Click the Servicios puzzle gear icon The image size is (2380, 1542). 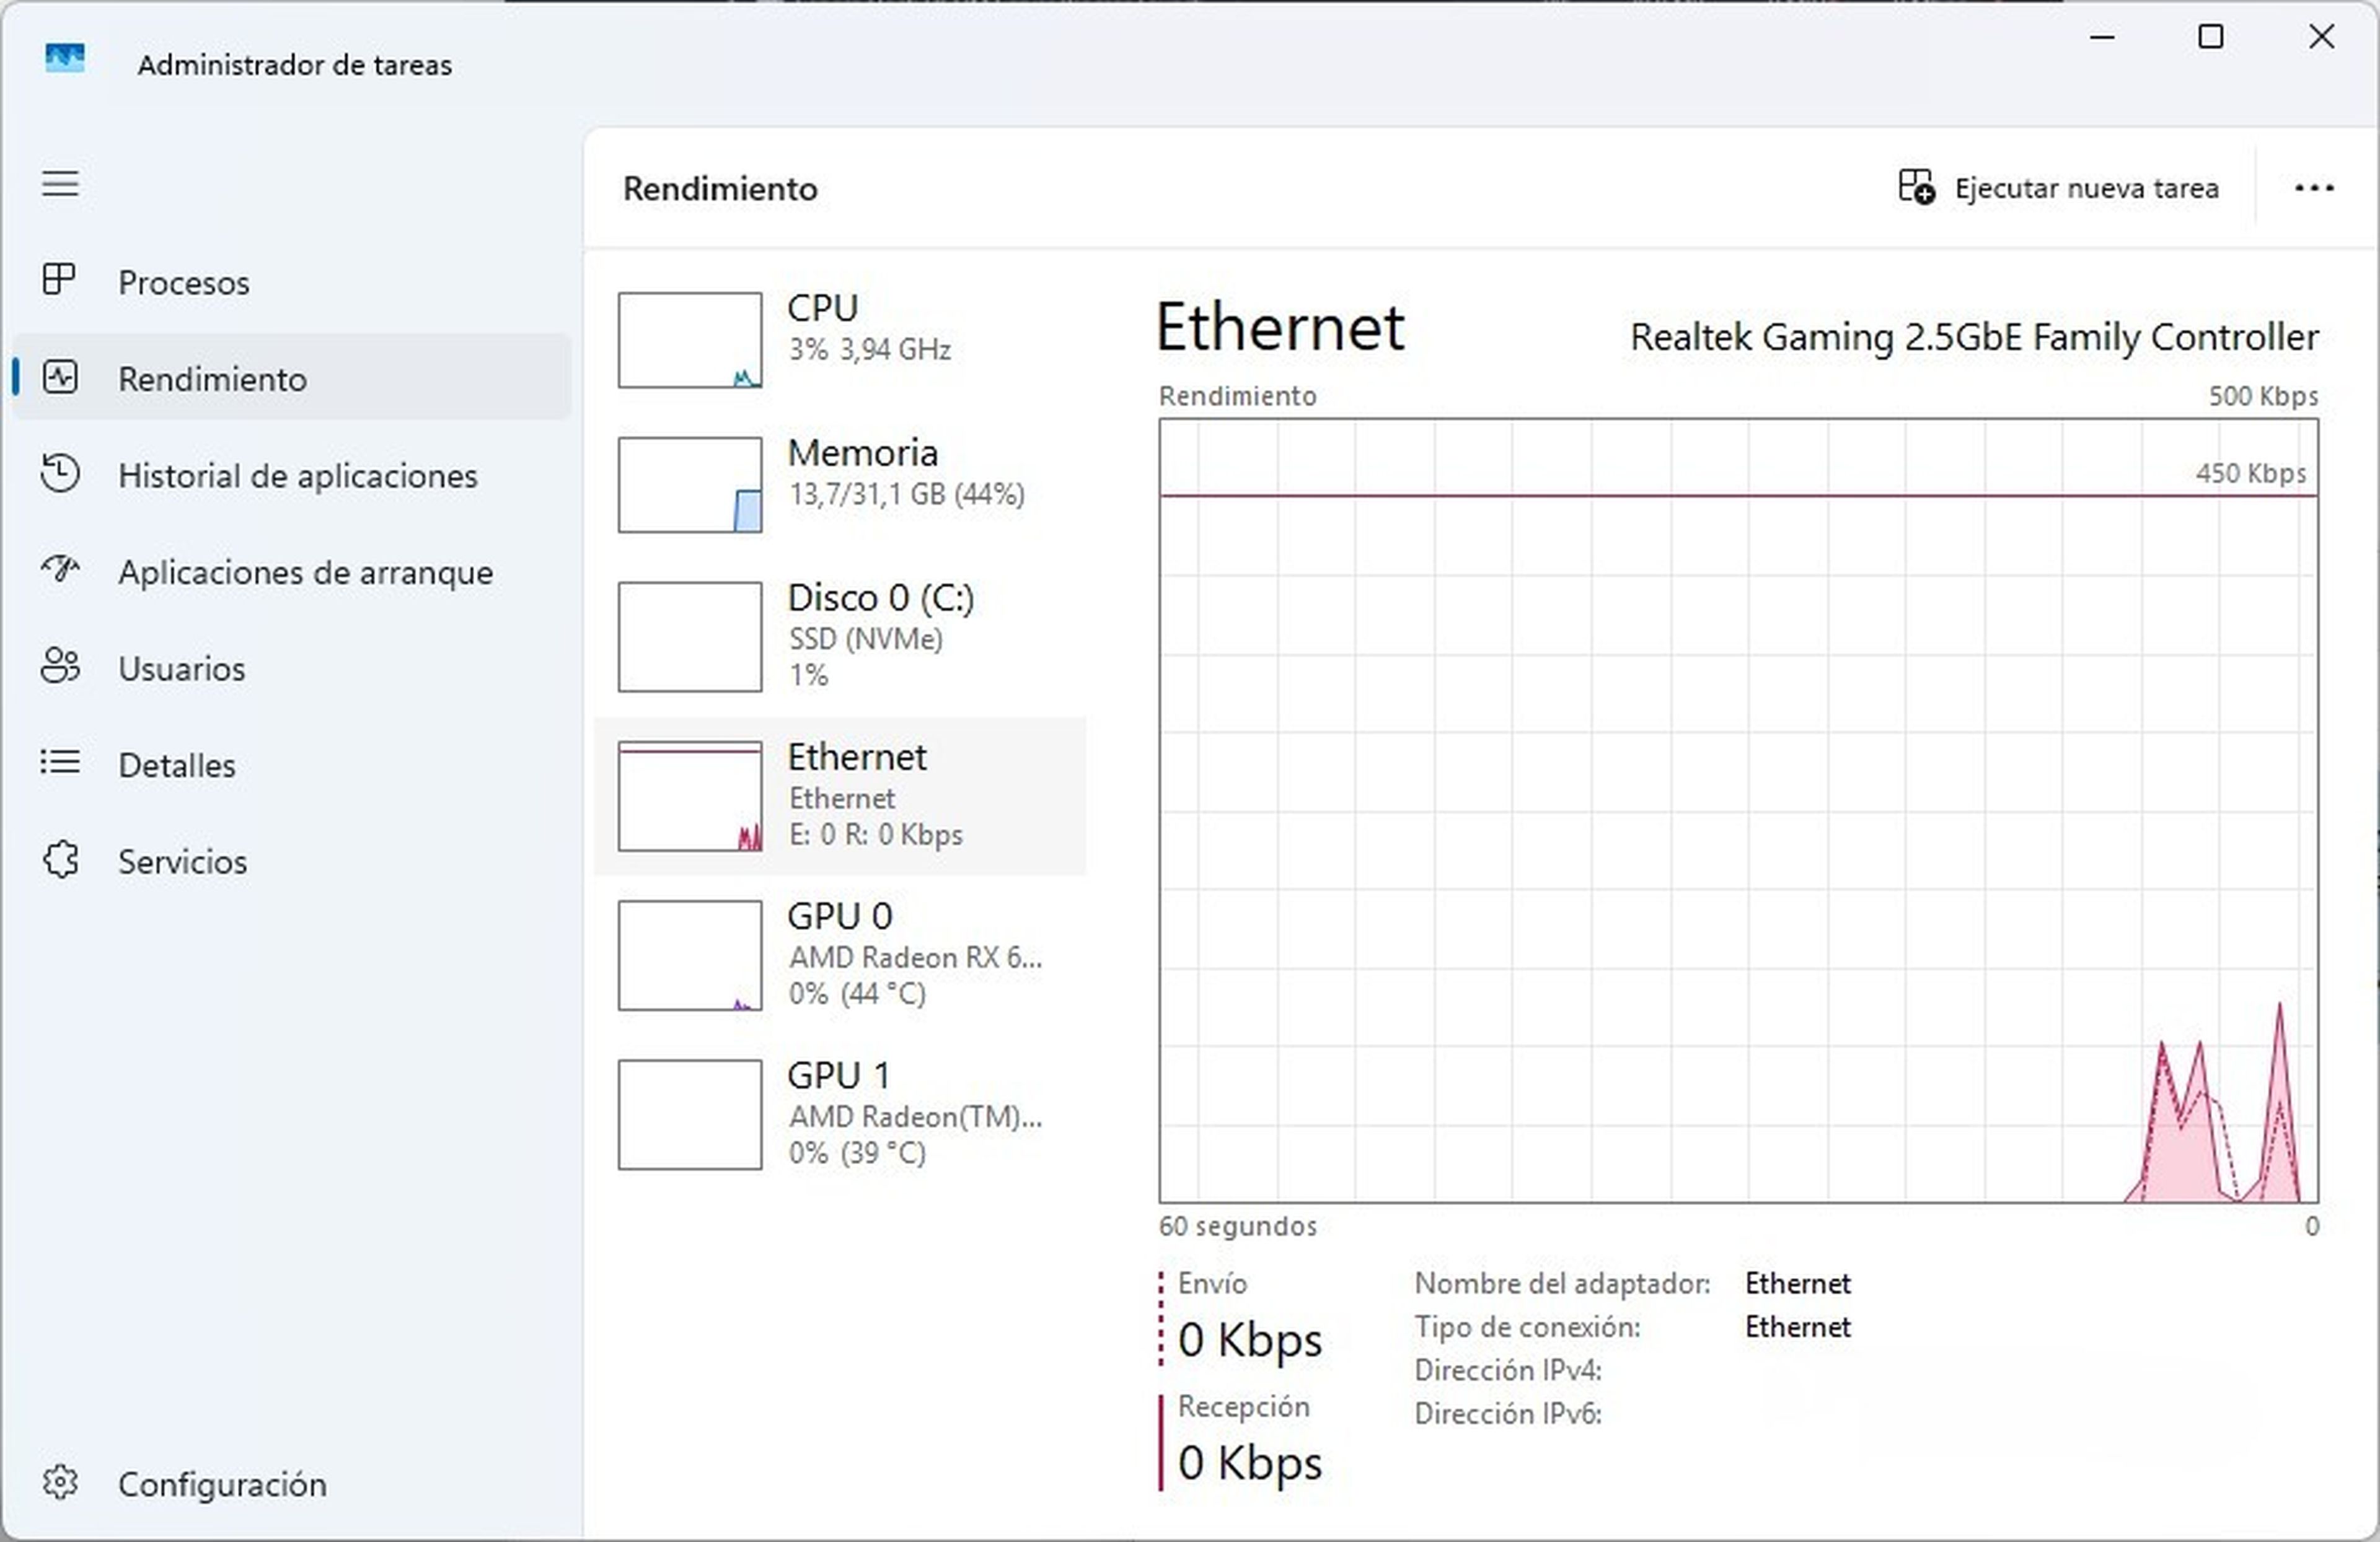click(x=60, y=859)
